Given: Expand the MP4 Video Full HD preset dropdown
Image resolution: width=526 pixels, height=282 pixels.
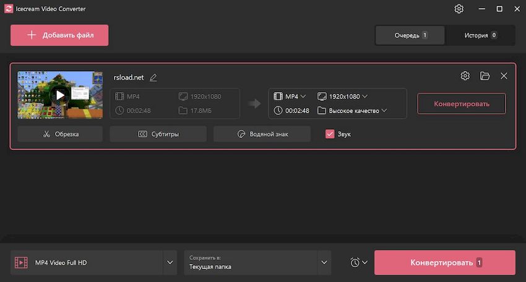Looking at the screenshot, I should click(x=170, y=263).
